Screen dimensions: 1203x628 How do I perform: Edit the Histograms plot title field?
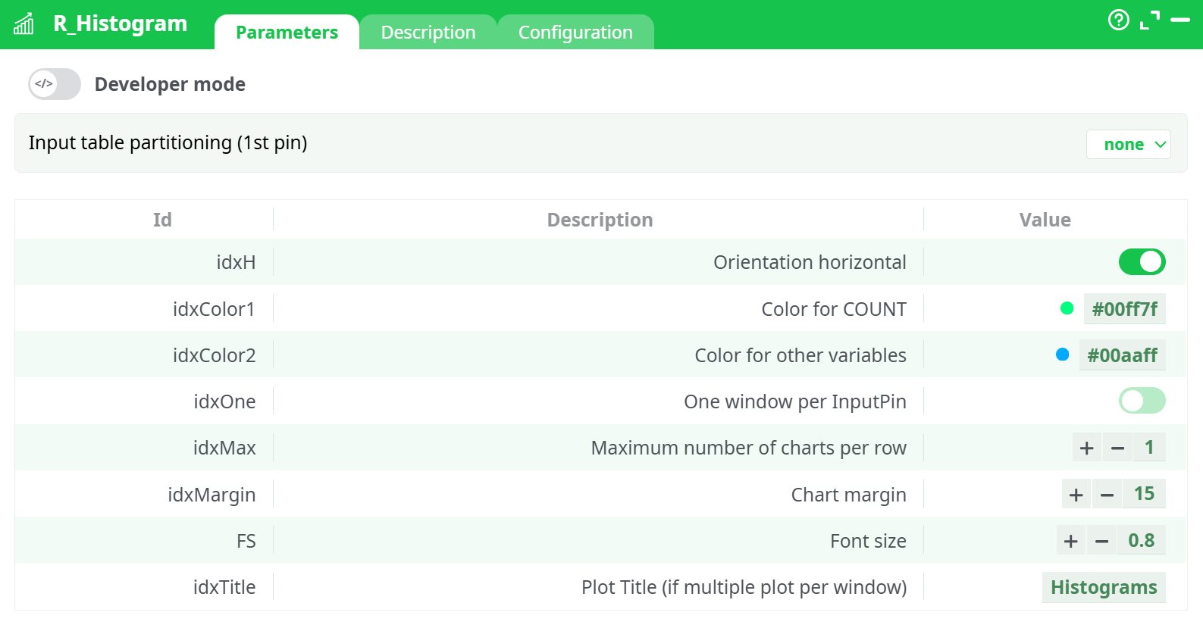(1103, 588)
